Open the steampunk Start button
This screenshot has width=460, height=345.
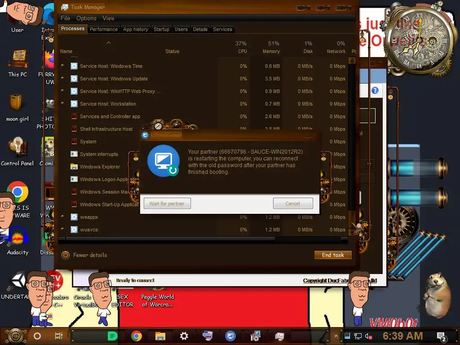[x=15, y=336]
